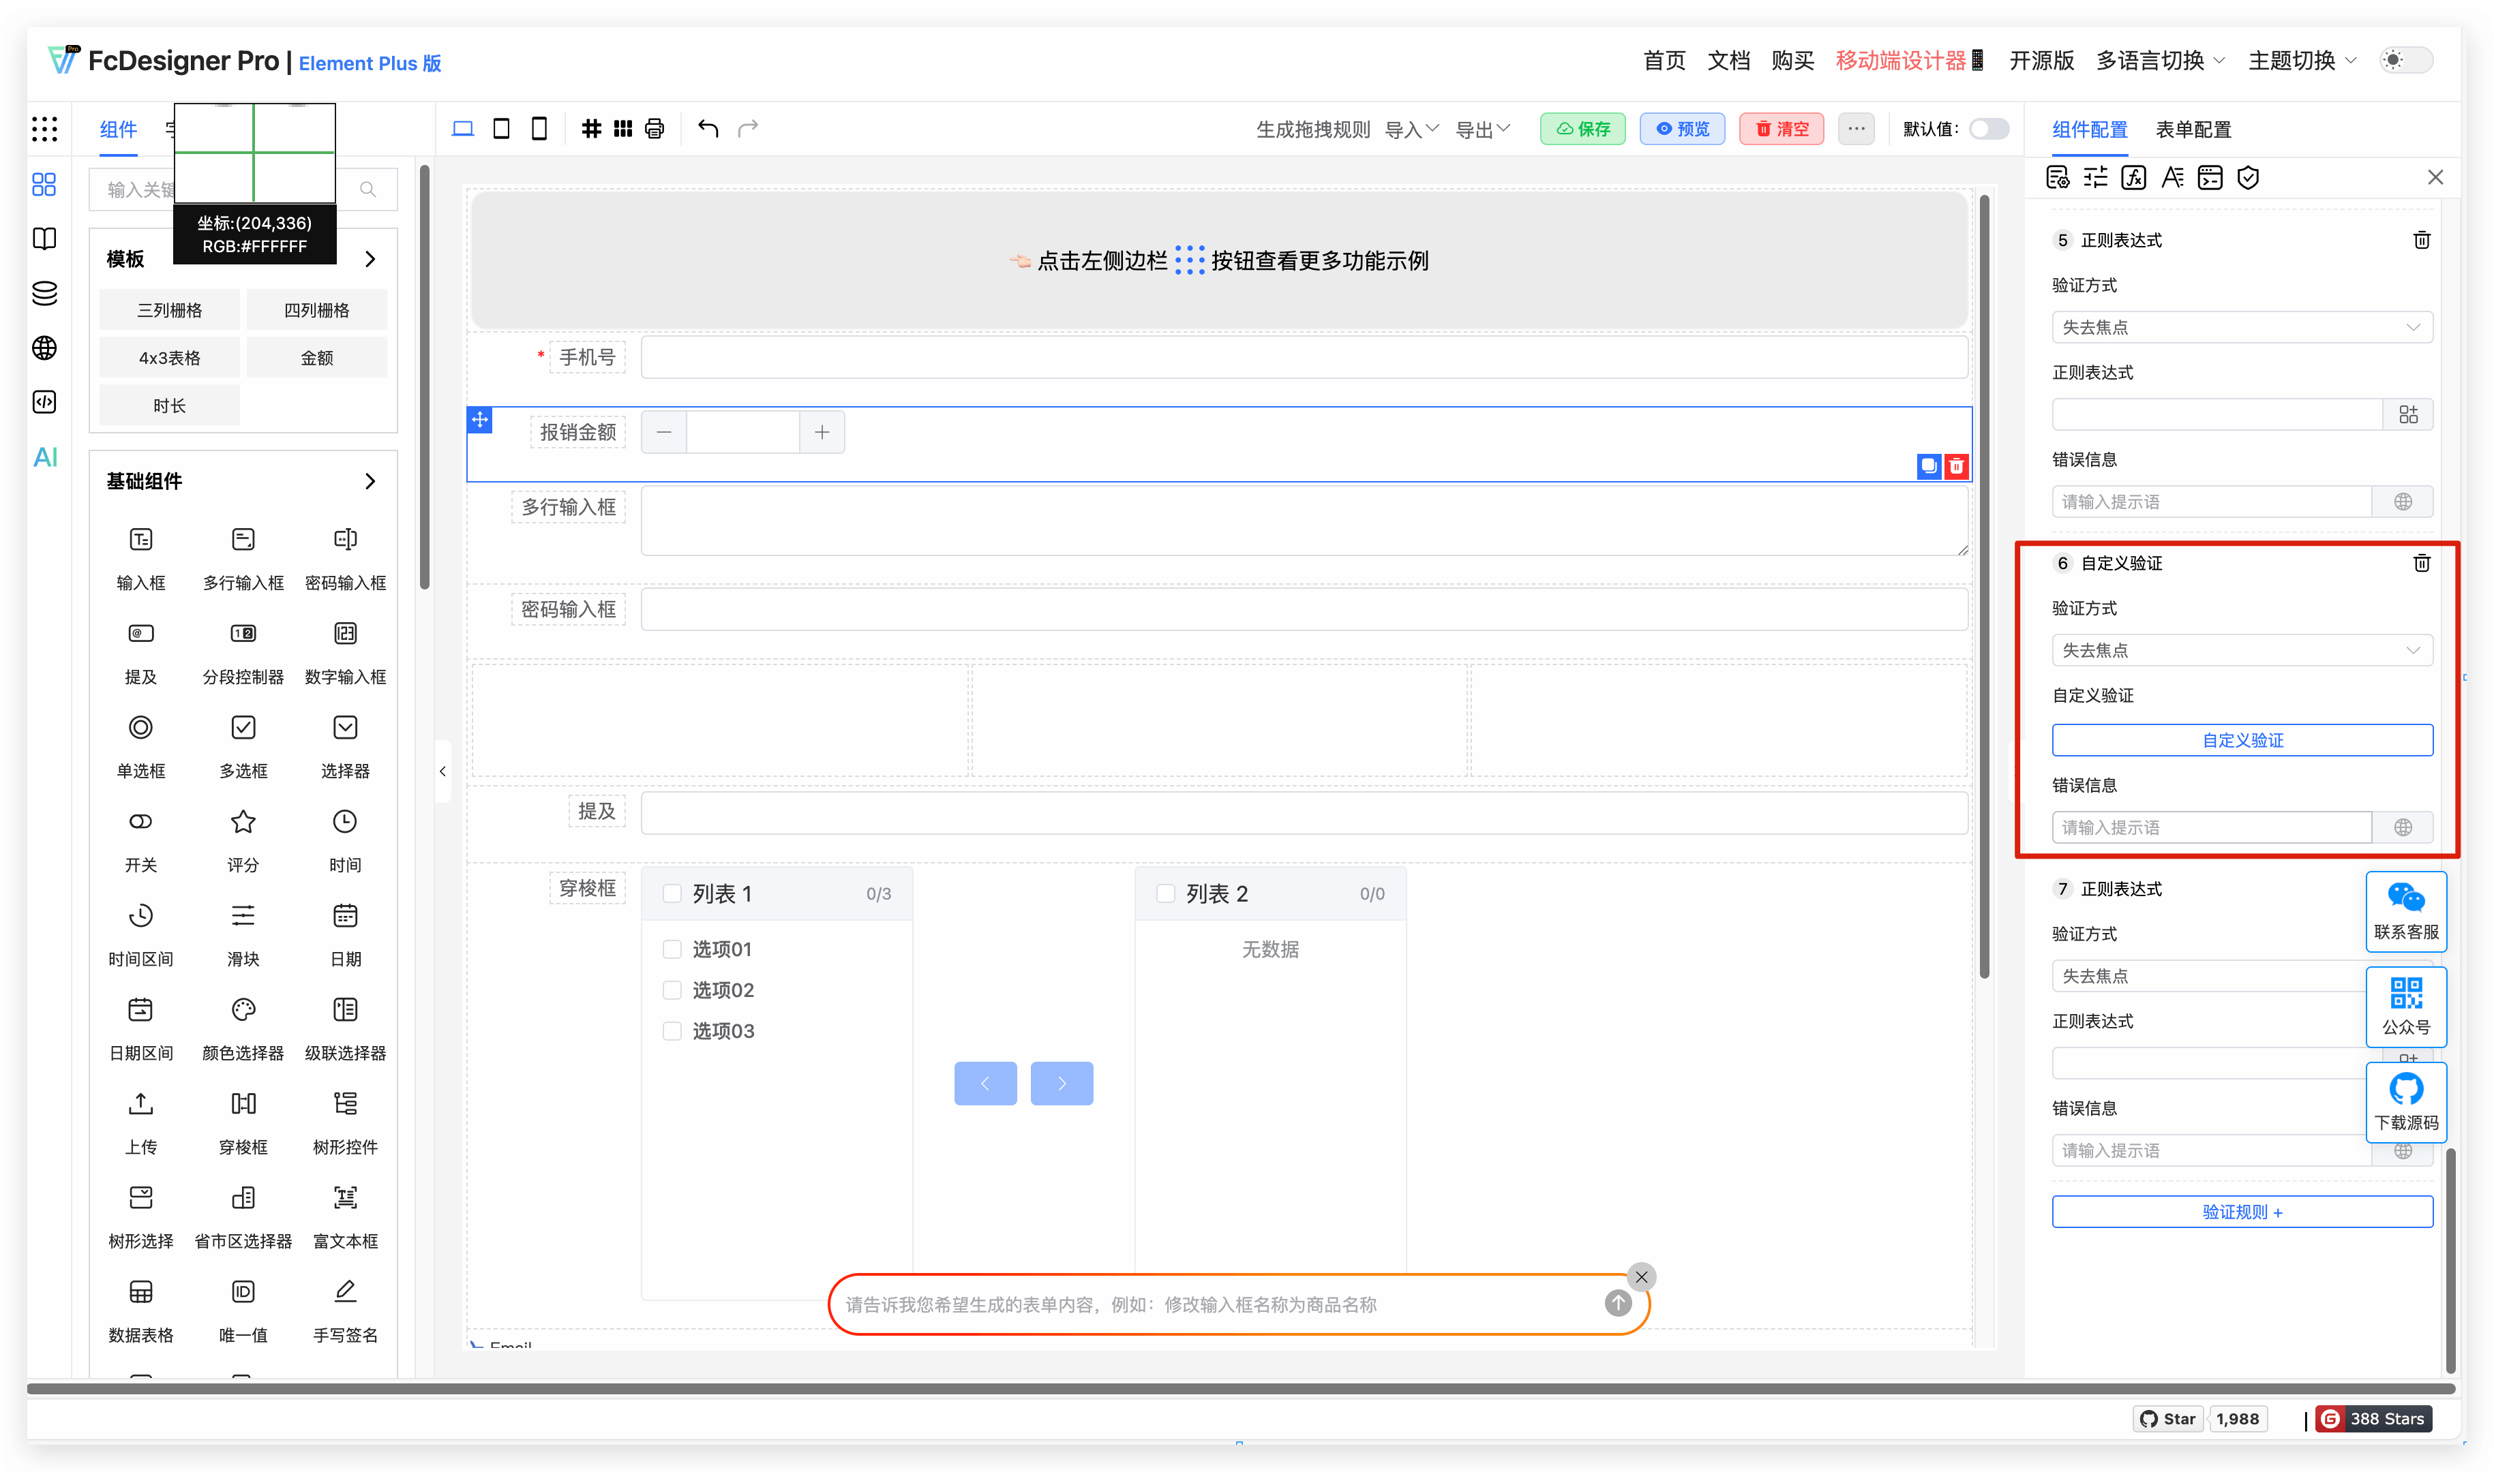Viewport: 2494px width, 1472px height.
Task: Click the 清空 button
Action: (1782, 129)
